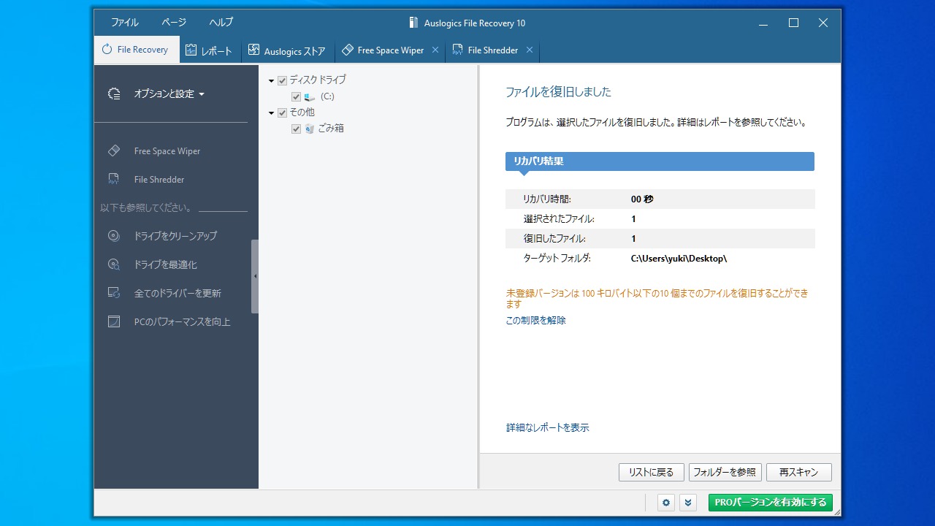Click the フォルダーを参照 button
This screenshot has width=935, height=526.
(725, 472)
